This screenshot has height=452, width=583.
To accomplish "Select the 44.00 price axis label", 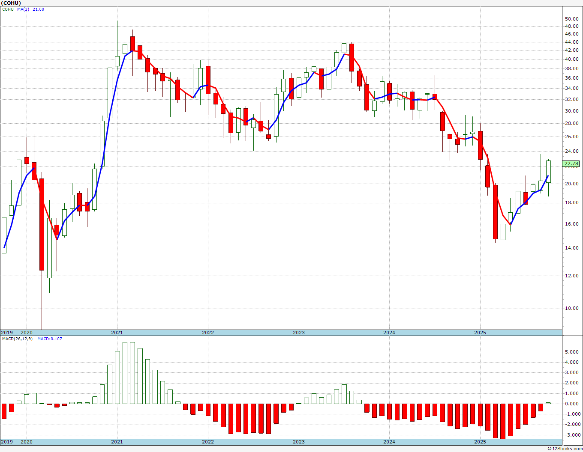I will tap(571, 42).
